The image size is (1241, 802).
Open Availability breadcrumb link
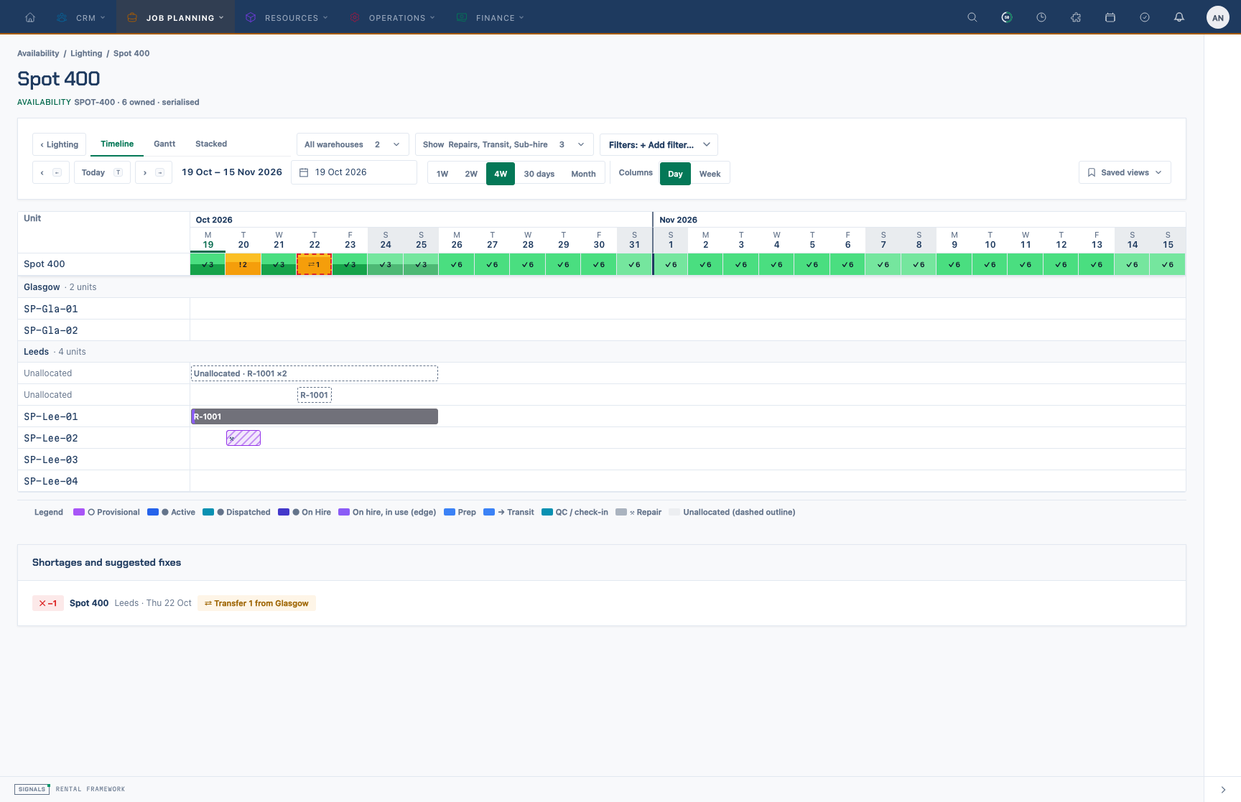click(x=38, y=53)
